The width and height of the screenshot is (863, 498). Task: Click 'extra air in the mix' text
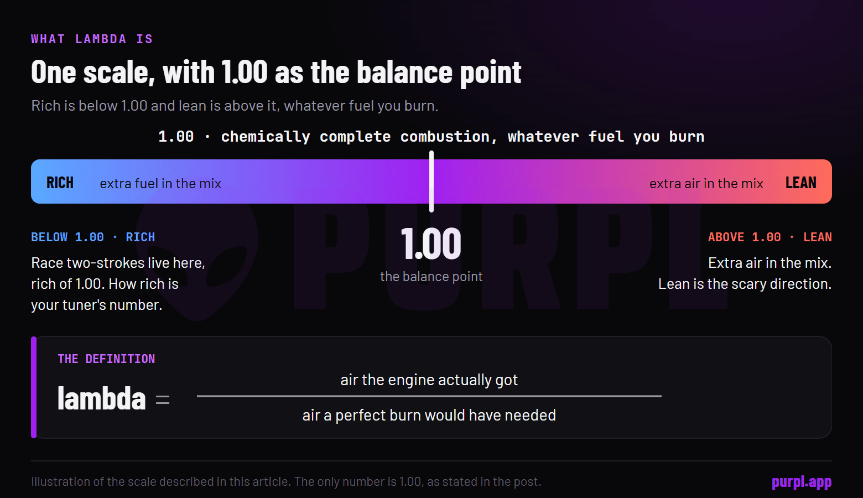[x=706, y=184]
